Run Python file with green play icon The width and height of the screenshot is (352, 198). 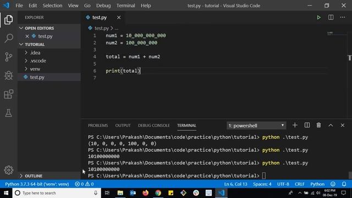318,18
